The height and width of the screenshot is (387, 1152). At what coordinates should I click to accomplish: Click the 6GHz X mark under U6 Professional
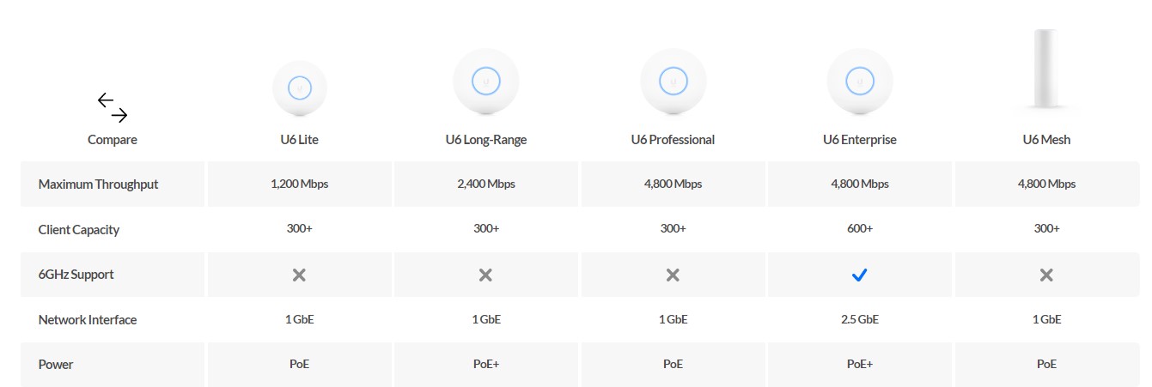pyautogui.click(x=673, y=275)
